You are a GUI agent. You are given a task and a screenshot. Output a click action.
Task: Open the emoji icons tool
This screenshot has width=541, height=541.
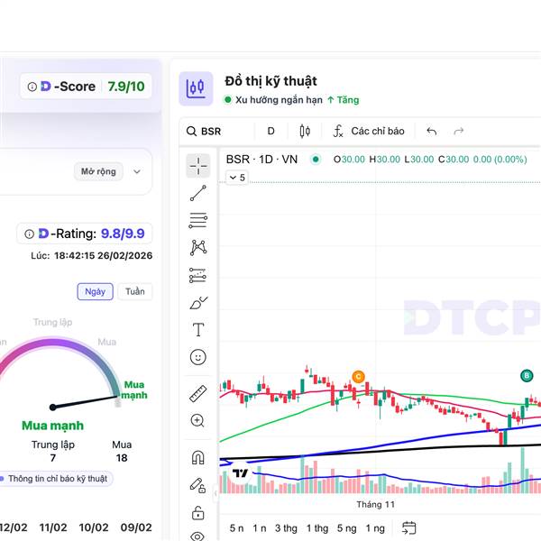click(198, 357)
